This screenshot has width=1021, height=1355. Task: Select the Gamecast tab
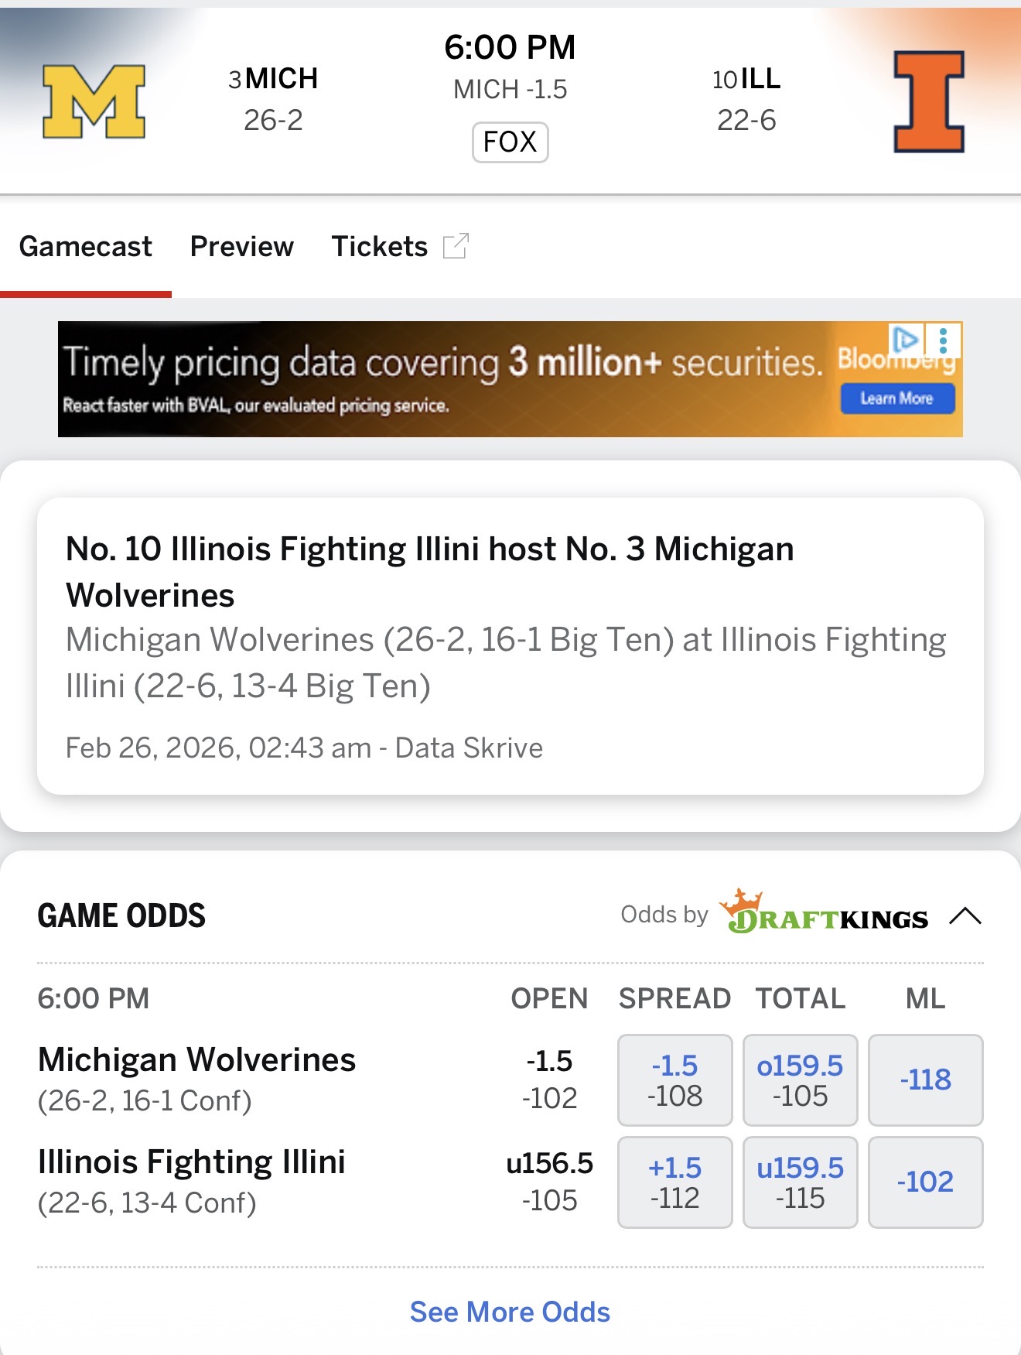click(85, 246)
